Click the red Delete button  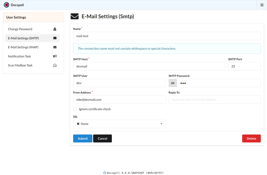[x=251, y=139]
